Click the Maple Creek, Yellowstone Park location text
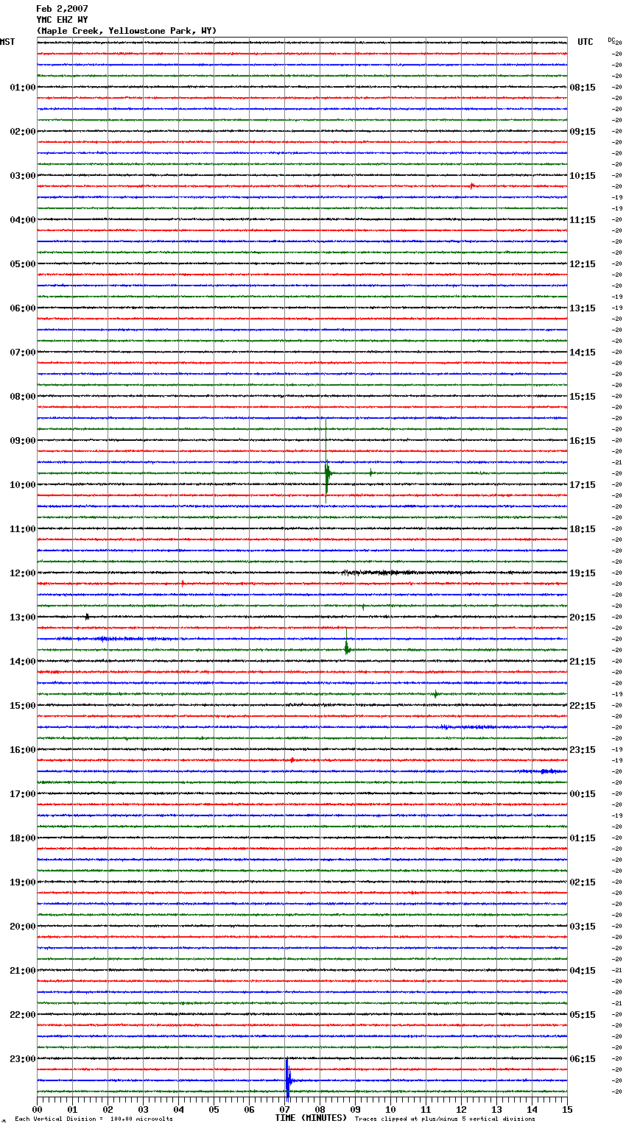Viewport: 626px width, 1129px height. [127, 31]
